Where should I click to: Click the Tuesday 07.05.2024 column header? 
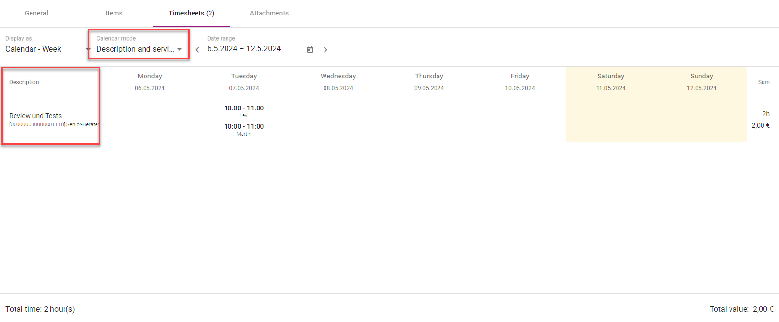click(244, 82)
